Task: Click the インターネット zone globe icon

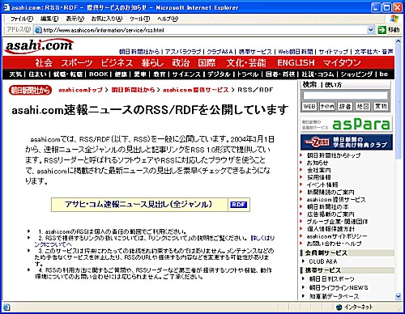Action: pos(339,307)
